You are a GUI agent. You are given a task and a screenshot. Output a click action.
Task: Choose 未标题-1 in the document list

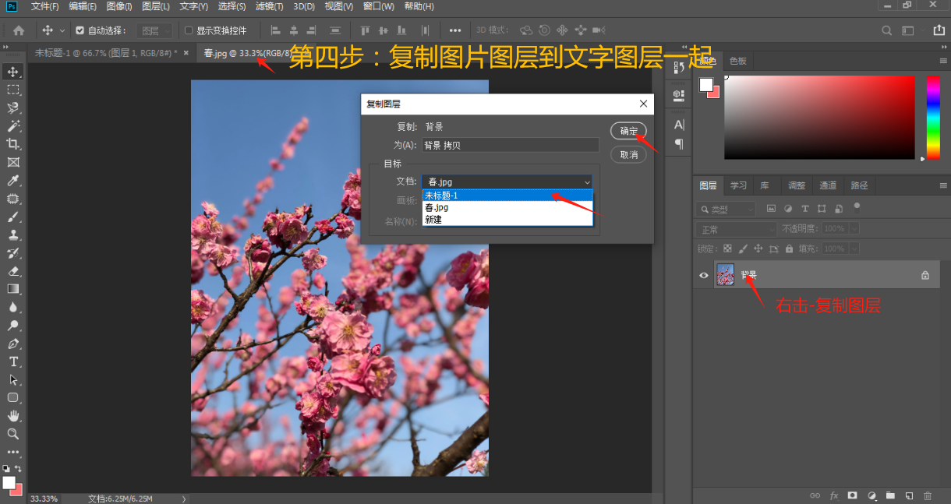(x=507, y=196)
